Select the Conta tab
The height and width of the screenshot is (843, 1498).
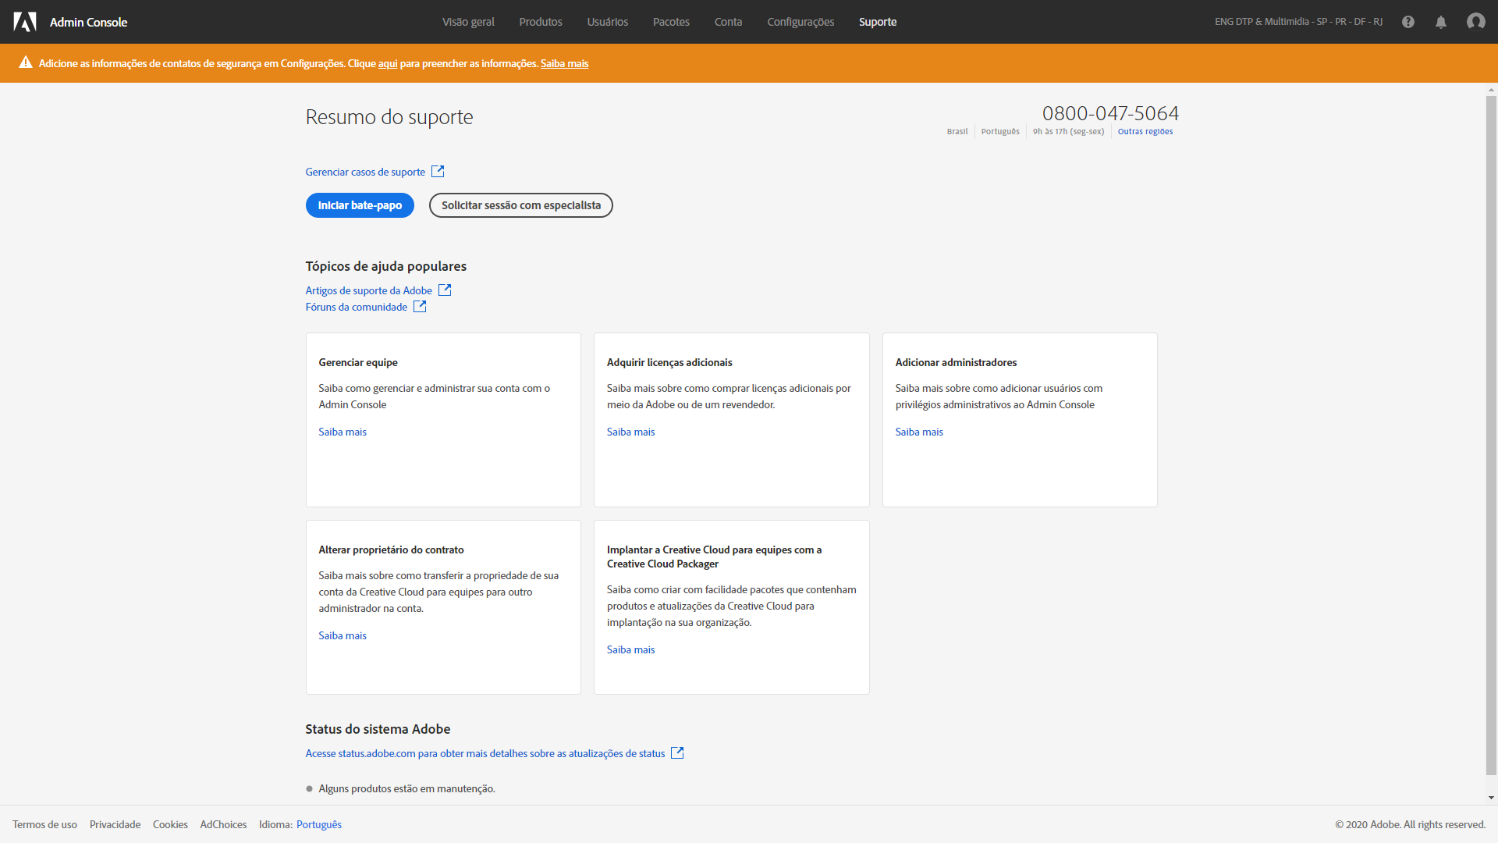click(728, 22)
